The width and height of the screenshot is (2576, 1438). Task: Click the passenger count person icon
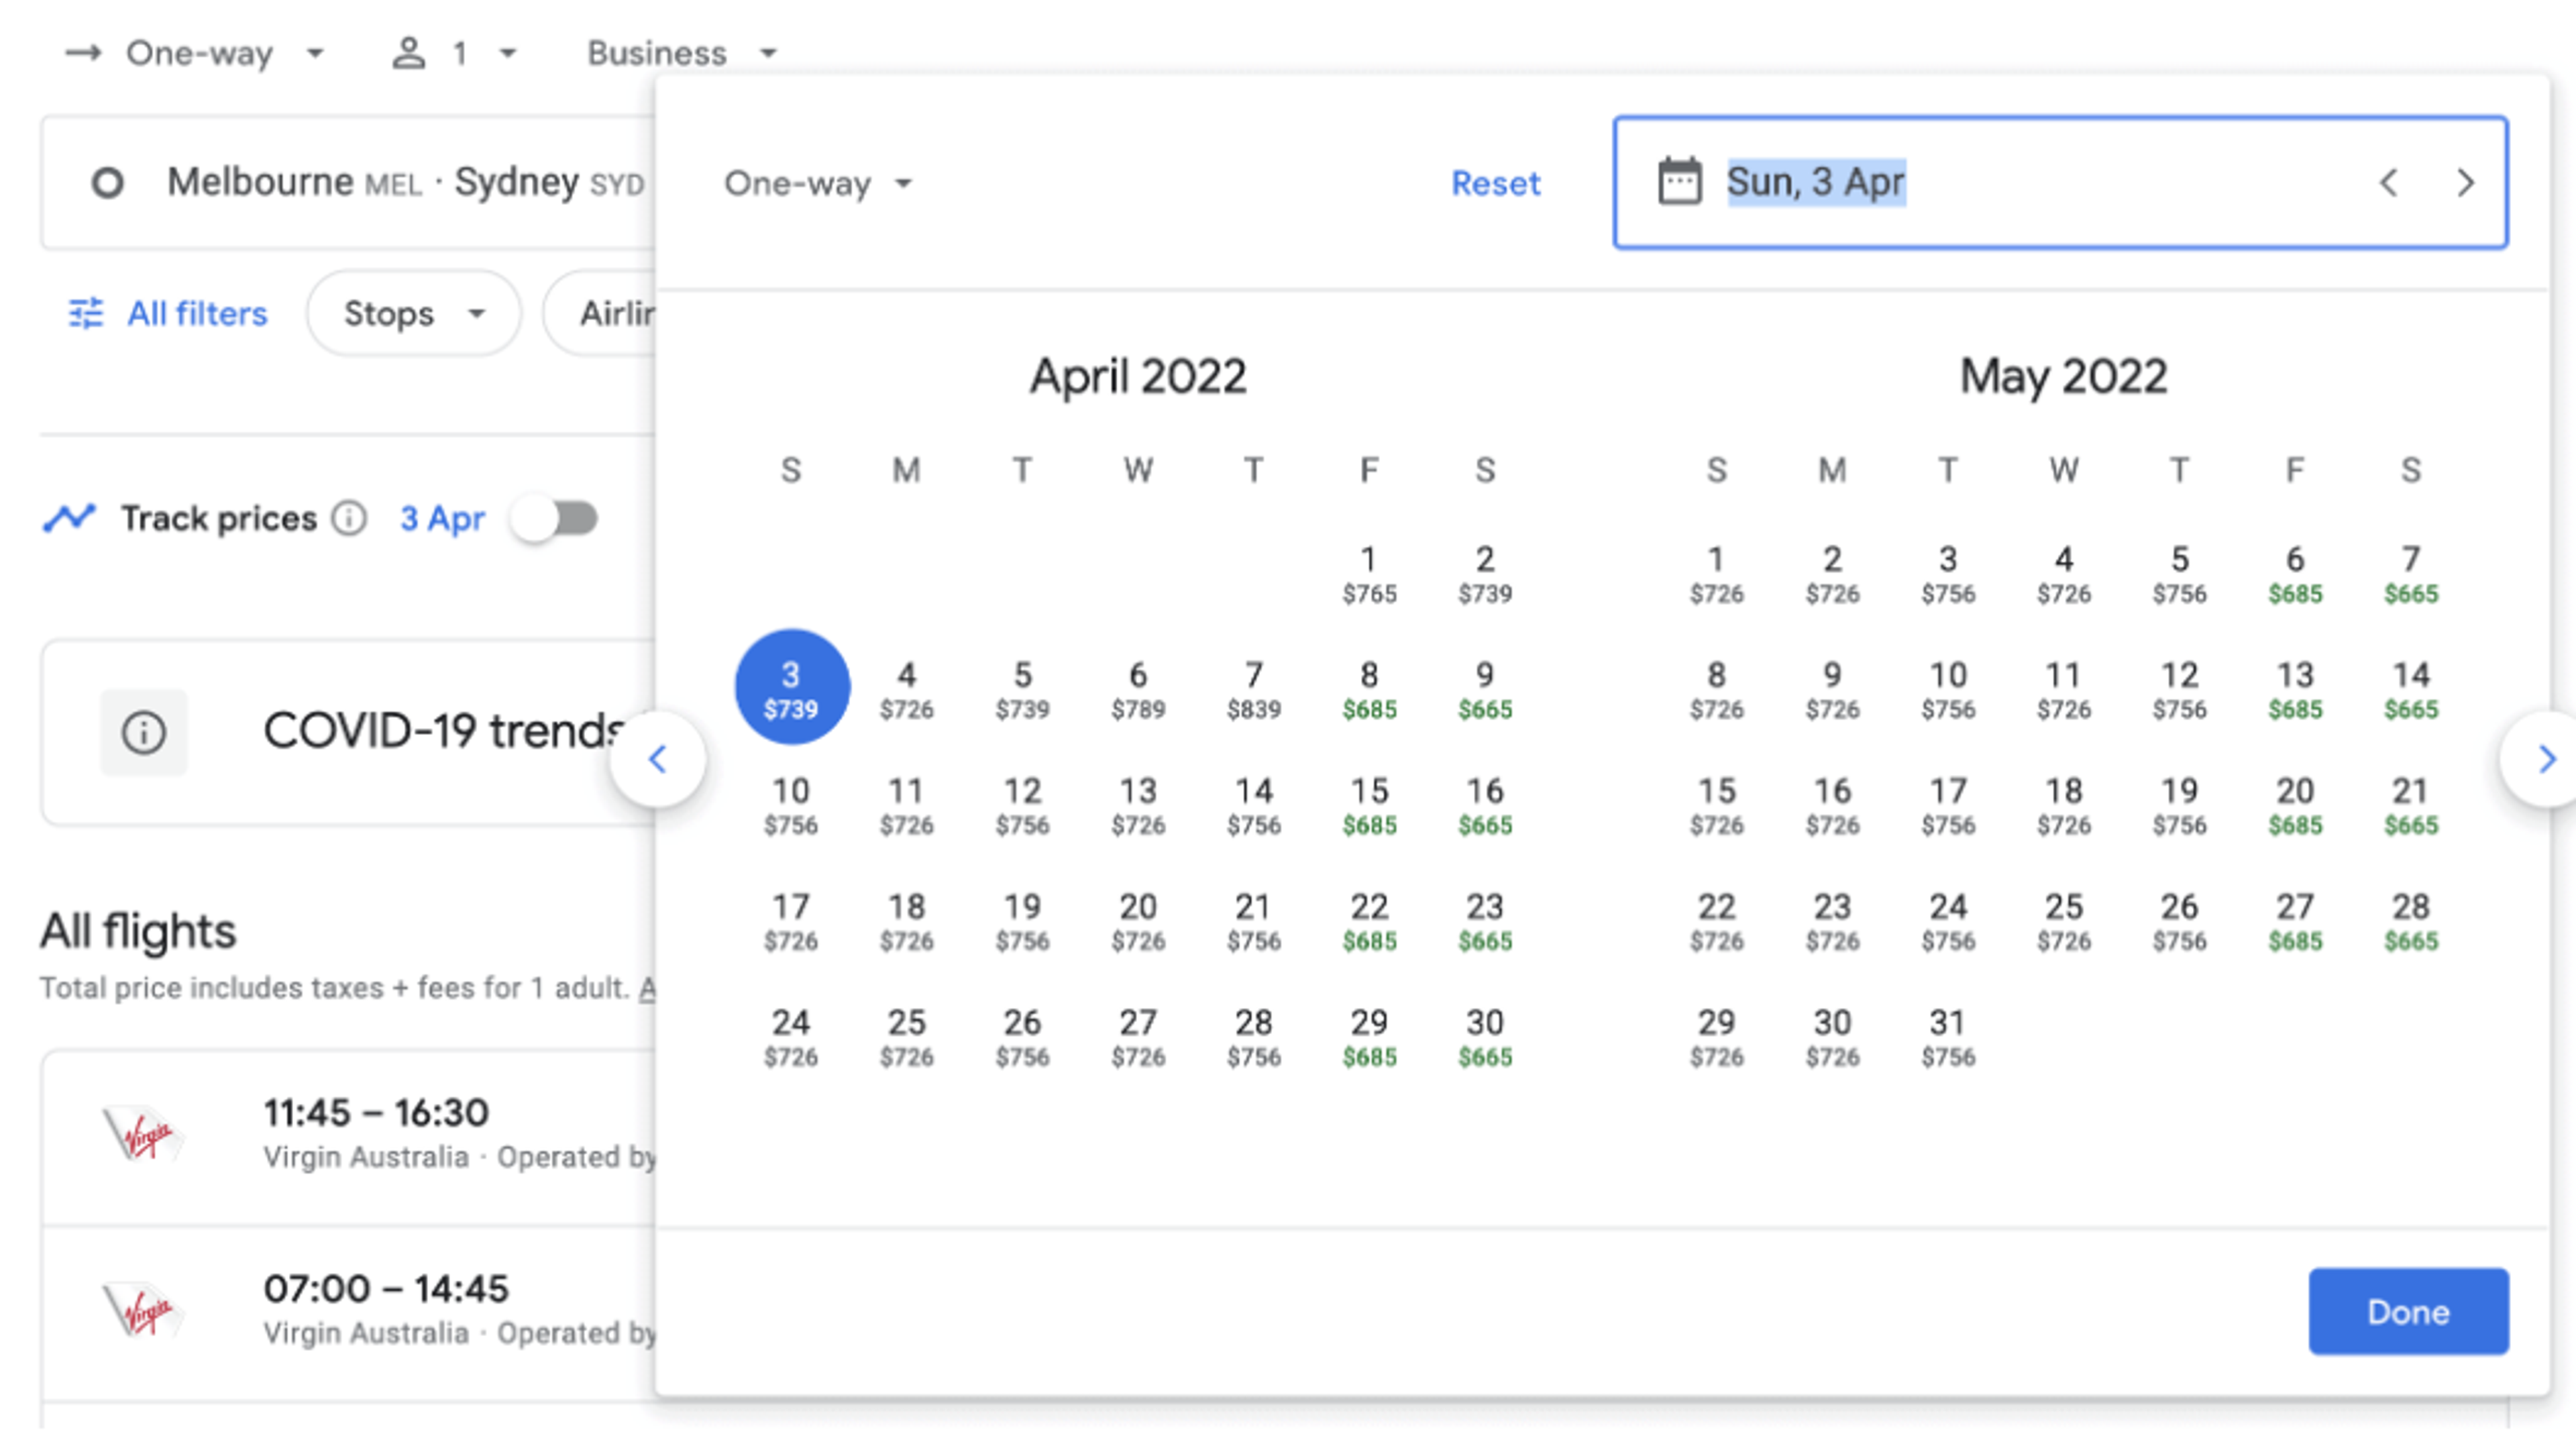pyautogui.click(x=408, y=53)
